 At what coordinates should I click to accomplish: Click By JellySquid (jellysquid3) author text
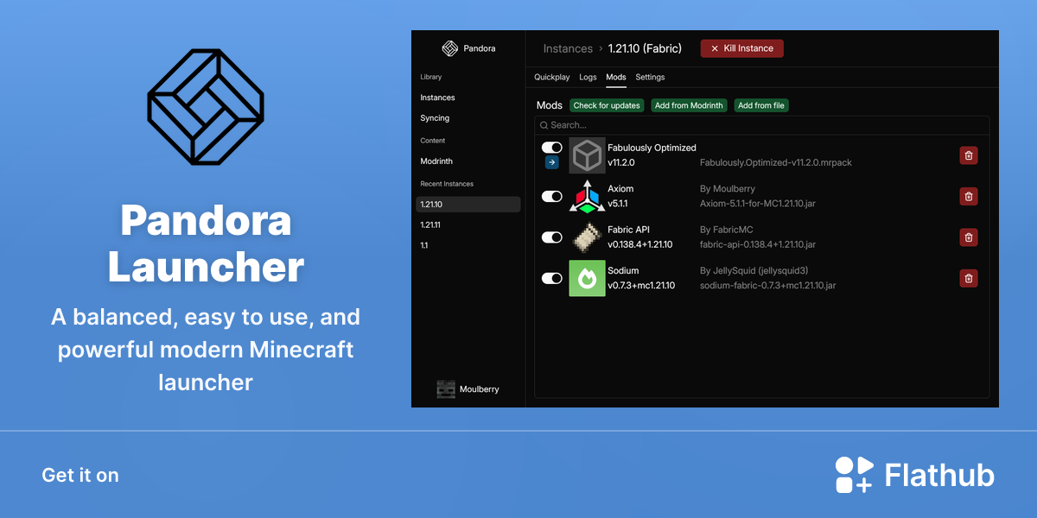(754, 270)
